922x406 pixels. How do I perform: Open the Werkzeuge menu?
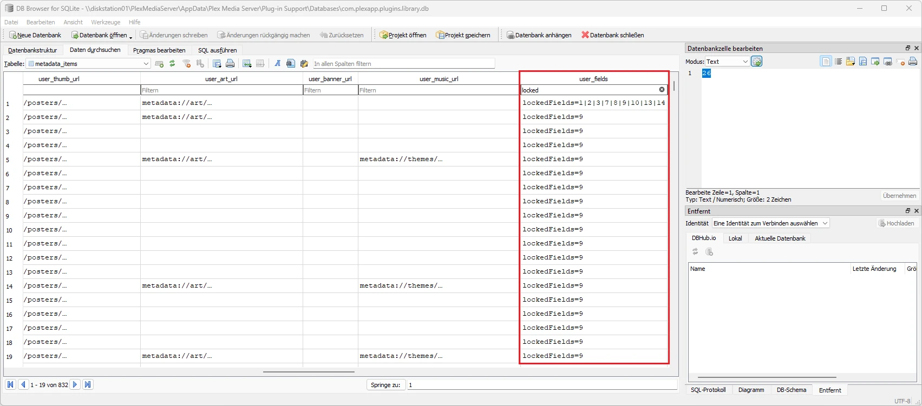tap(106, 22)
